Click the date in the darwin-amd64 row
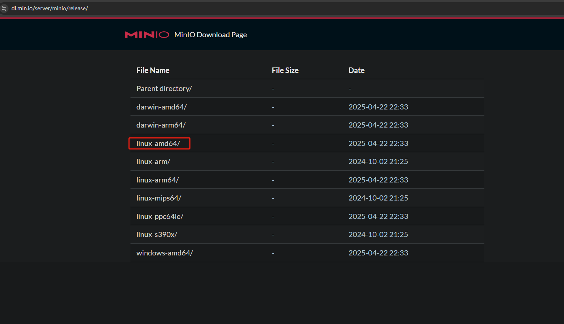Viewport: 564px width, 324px height. click(378, 107)
